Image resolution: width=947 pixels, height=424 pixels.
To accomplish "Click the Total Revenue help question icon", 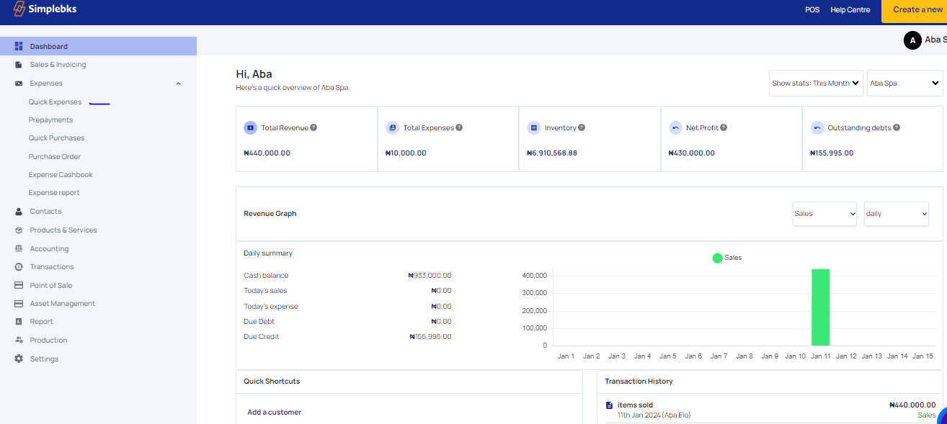I will tap(314, 127).
